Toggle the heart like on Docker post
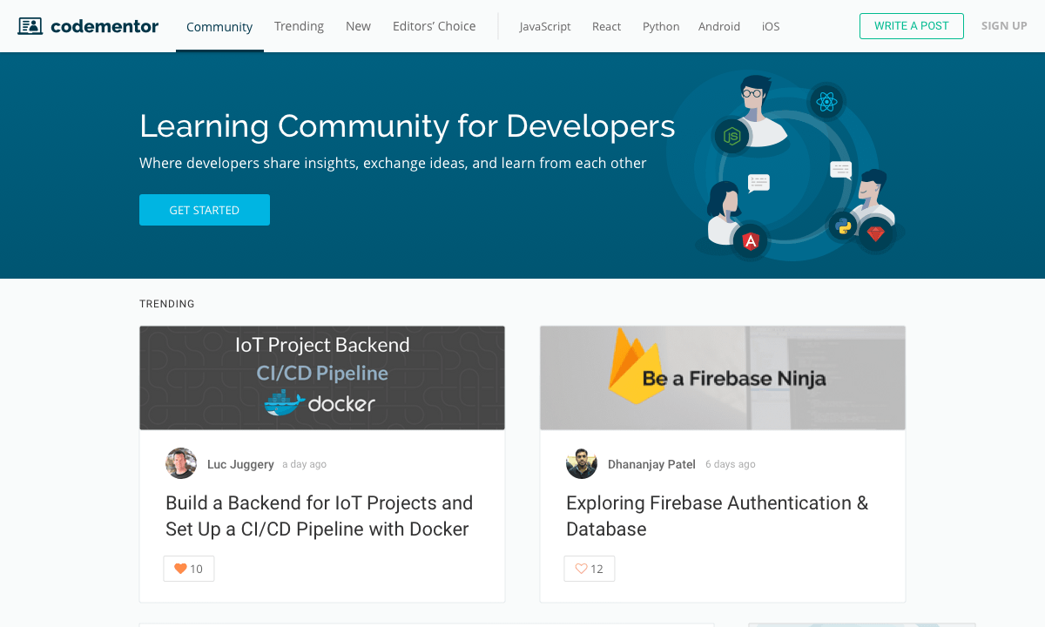 [x=189, y=569]
